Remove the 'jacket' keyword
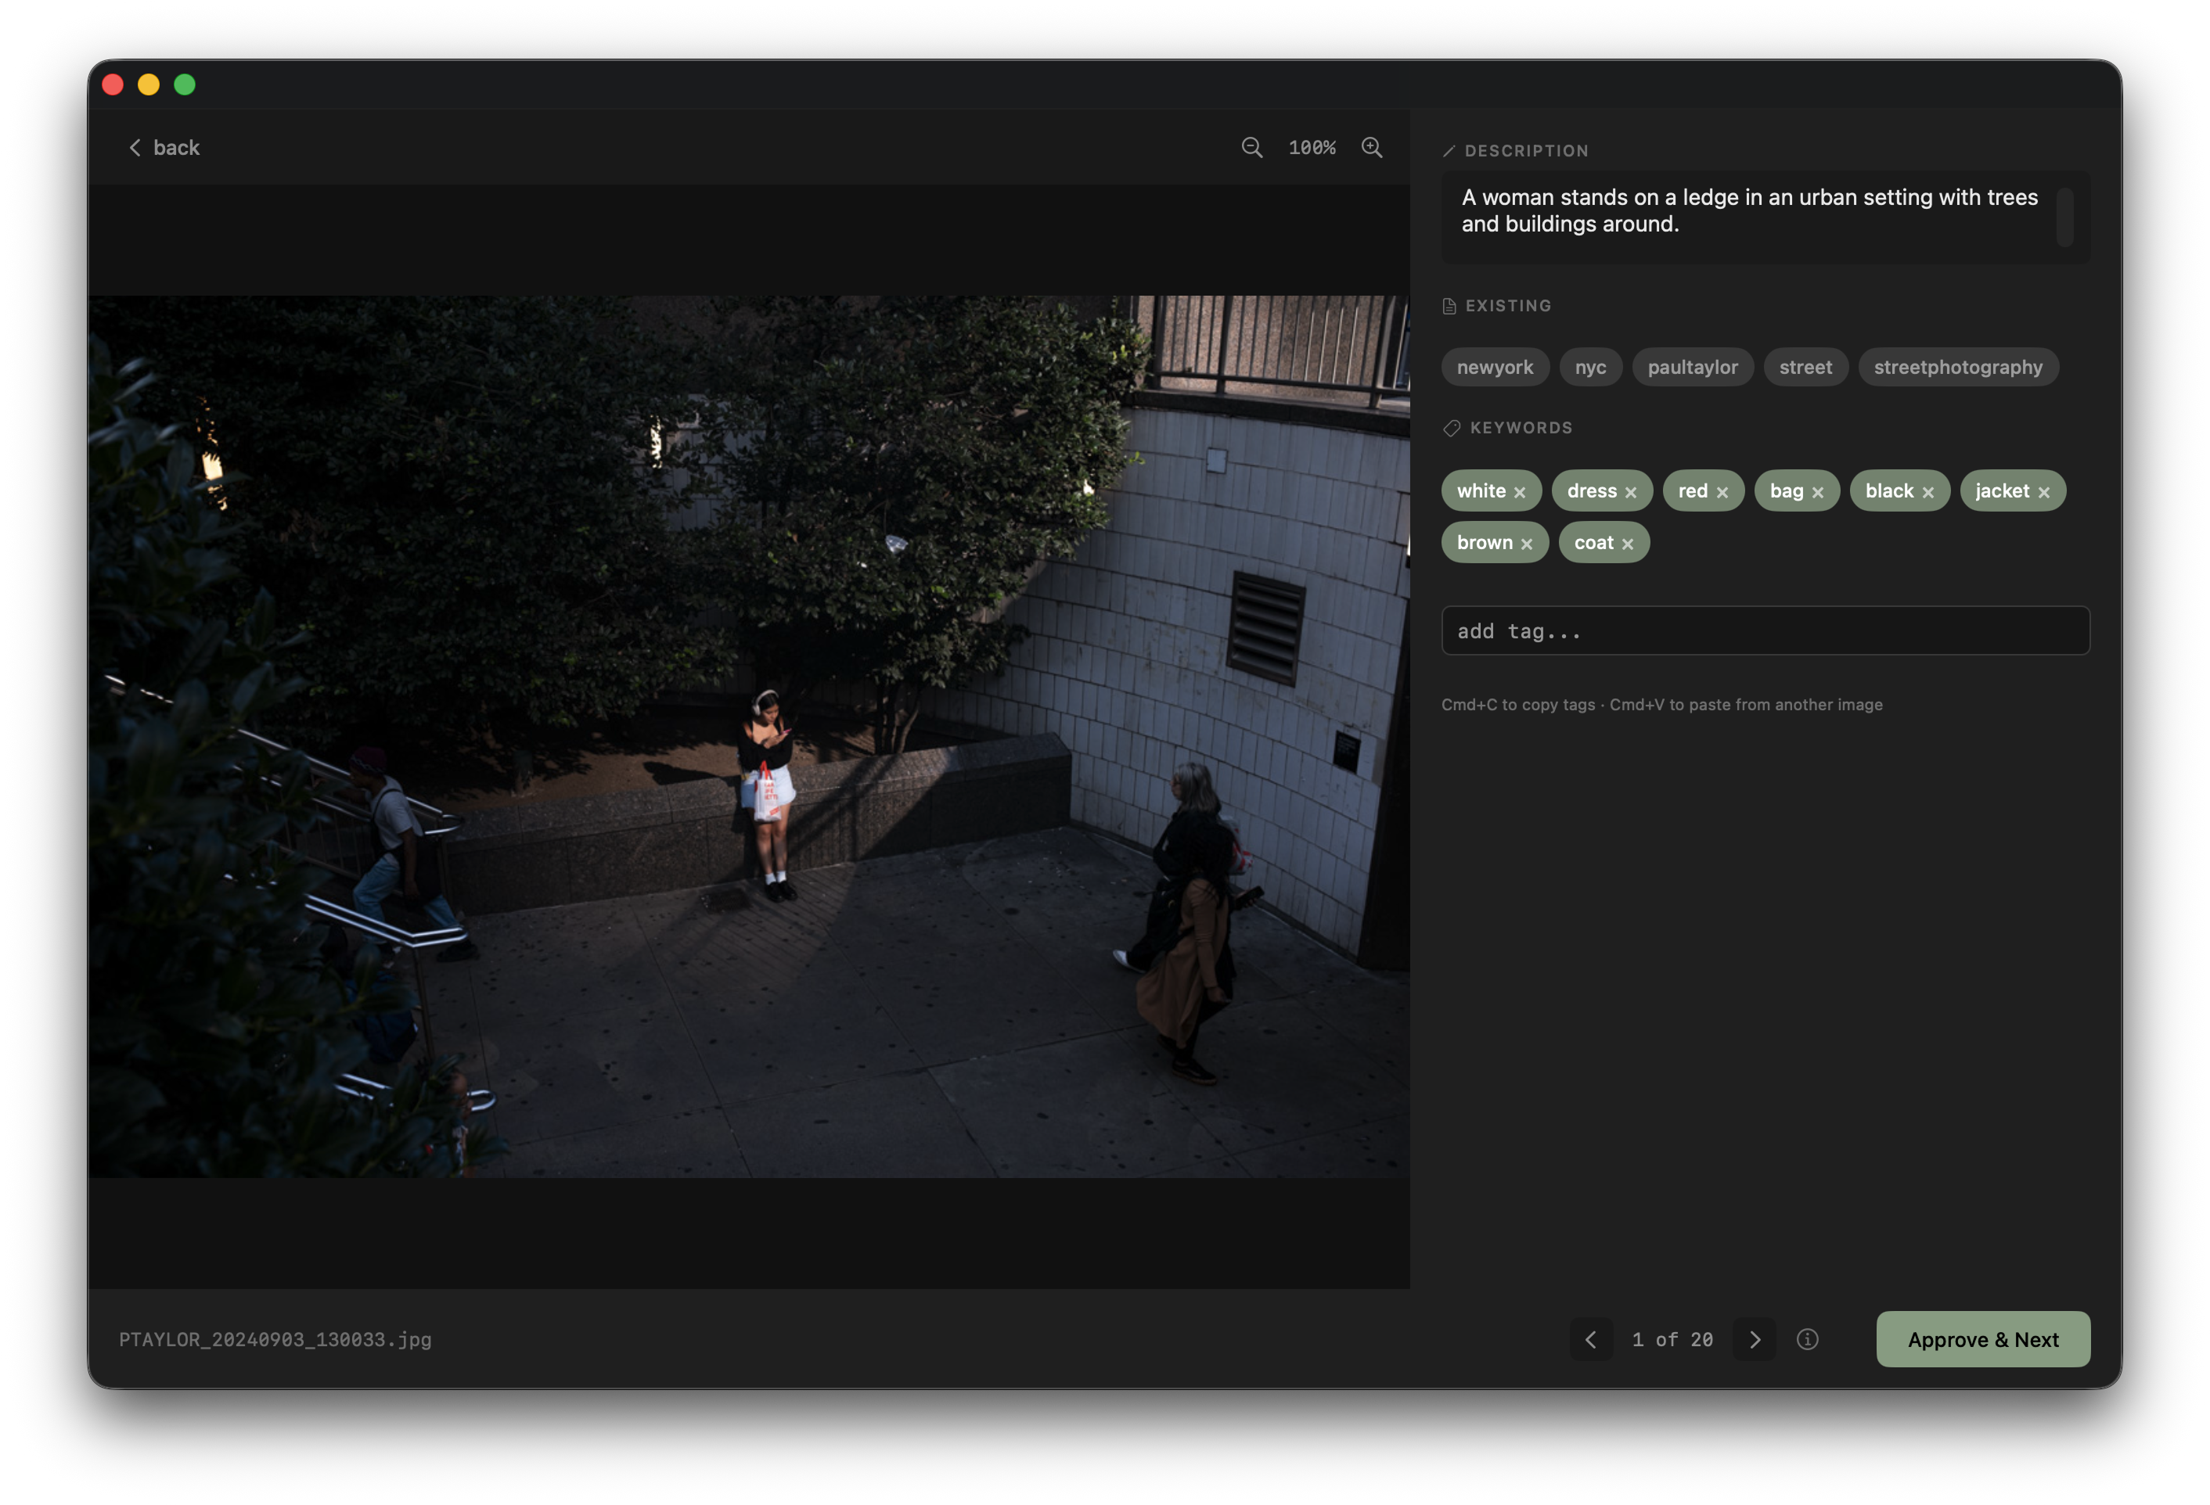This screenshot has width=2210, height=1505. 2046,491
